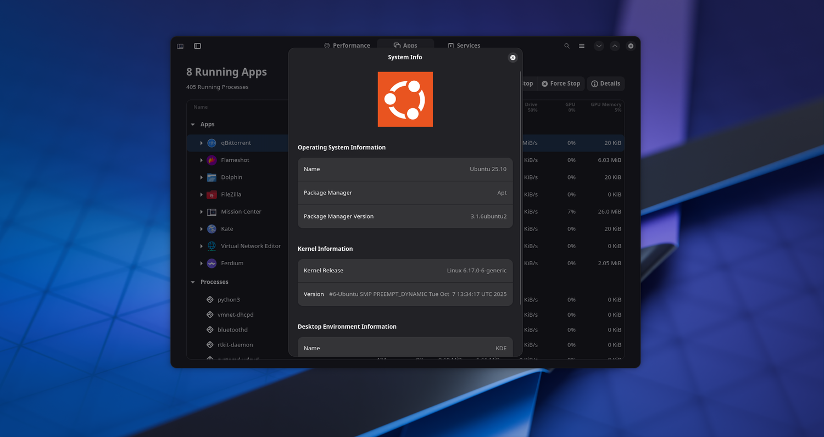Click the Mission Center app icon
The height and width of the screenshot is (437, 824).
point(211,212)
